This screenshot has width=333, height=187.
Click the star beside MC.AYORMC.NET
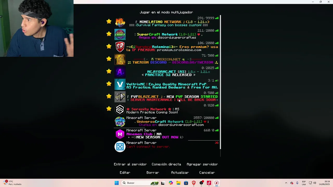click(x=109, y=71)
